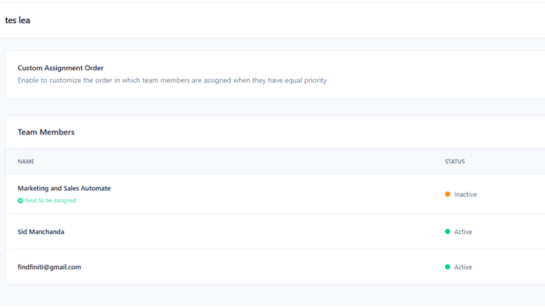Screen dimensions: 545x307
Task: Click the STATUS column header
Action: click(x=455, y=161)
